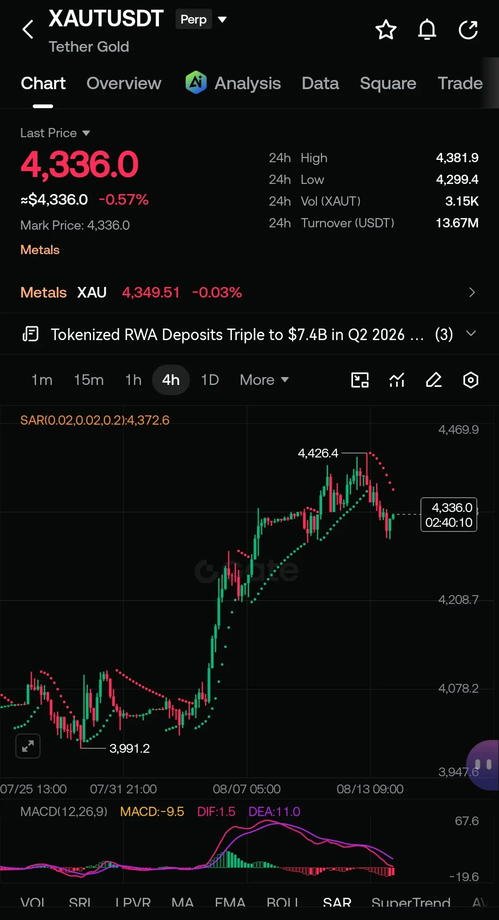Switch to the Trade tab
499x920 pixels.
[x=460, y=83]
